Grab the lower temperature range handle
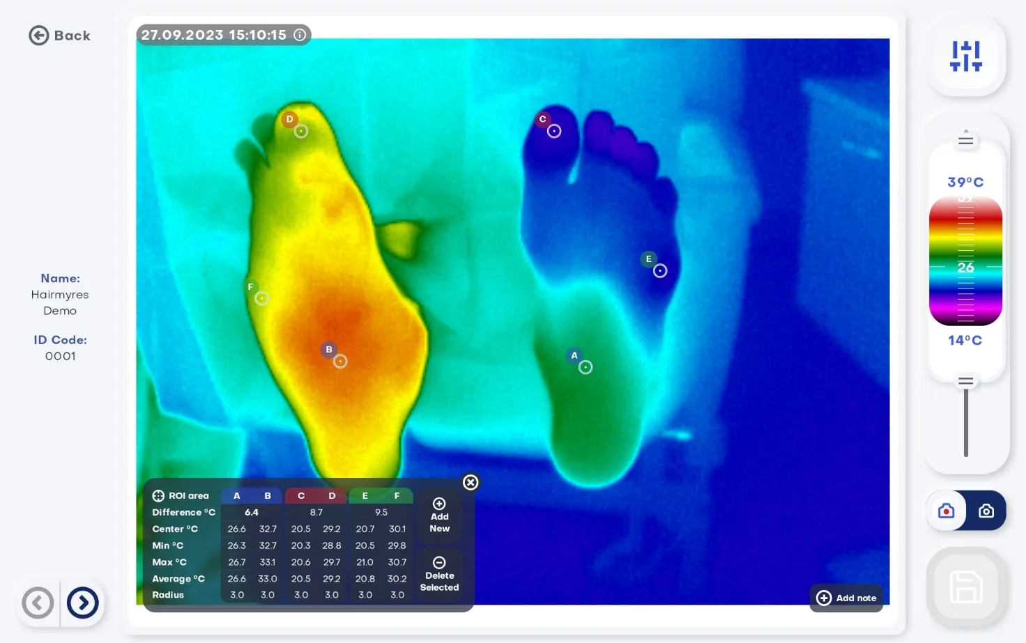This screenshot has width=1026, height=643. coord(965,381)
